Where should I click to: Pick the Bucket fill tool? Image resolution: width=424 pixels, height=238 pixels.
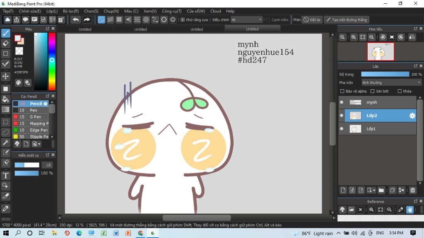[6, 99]
